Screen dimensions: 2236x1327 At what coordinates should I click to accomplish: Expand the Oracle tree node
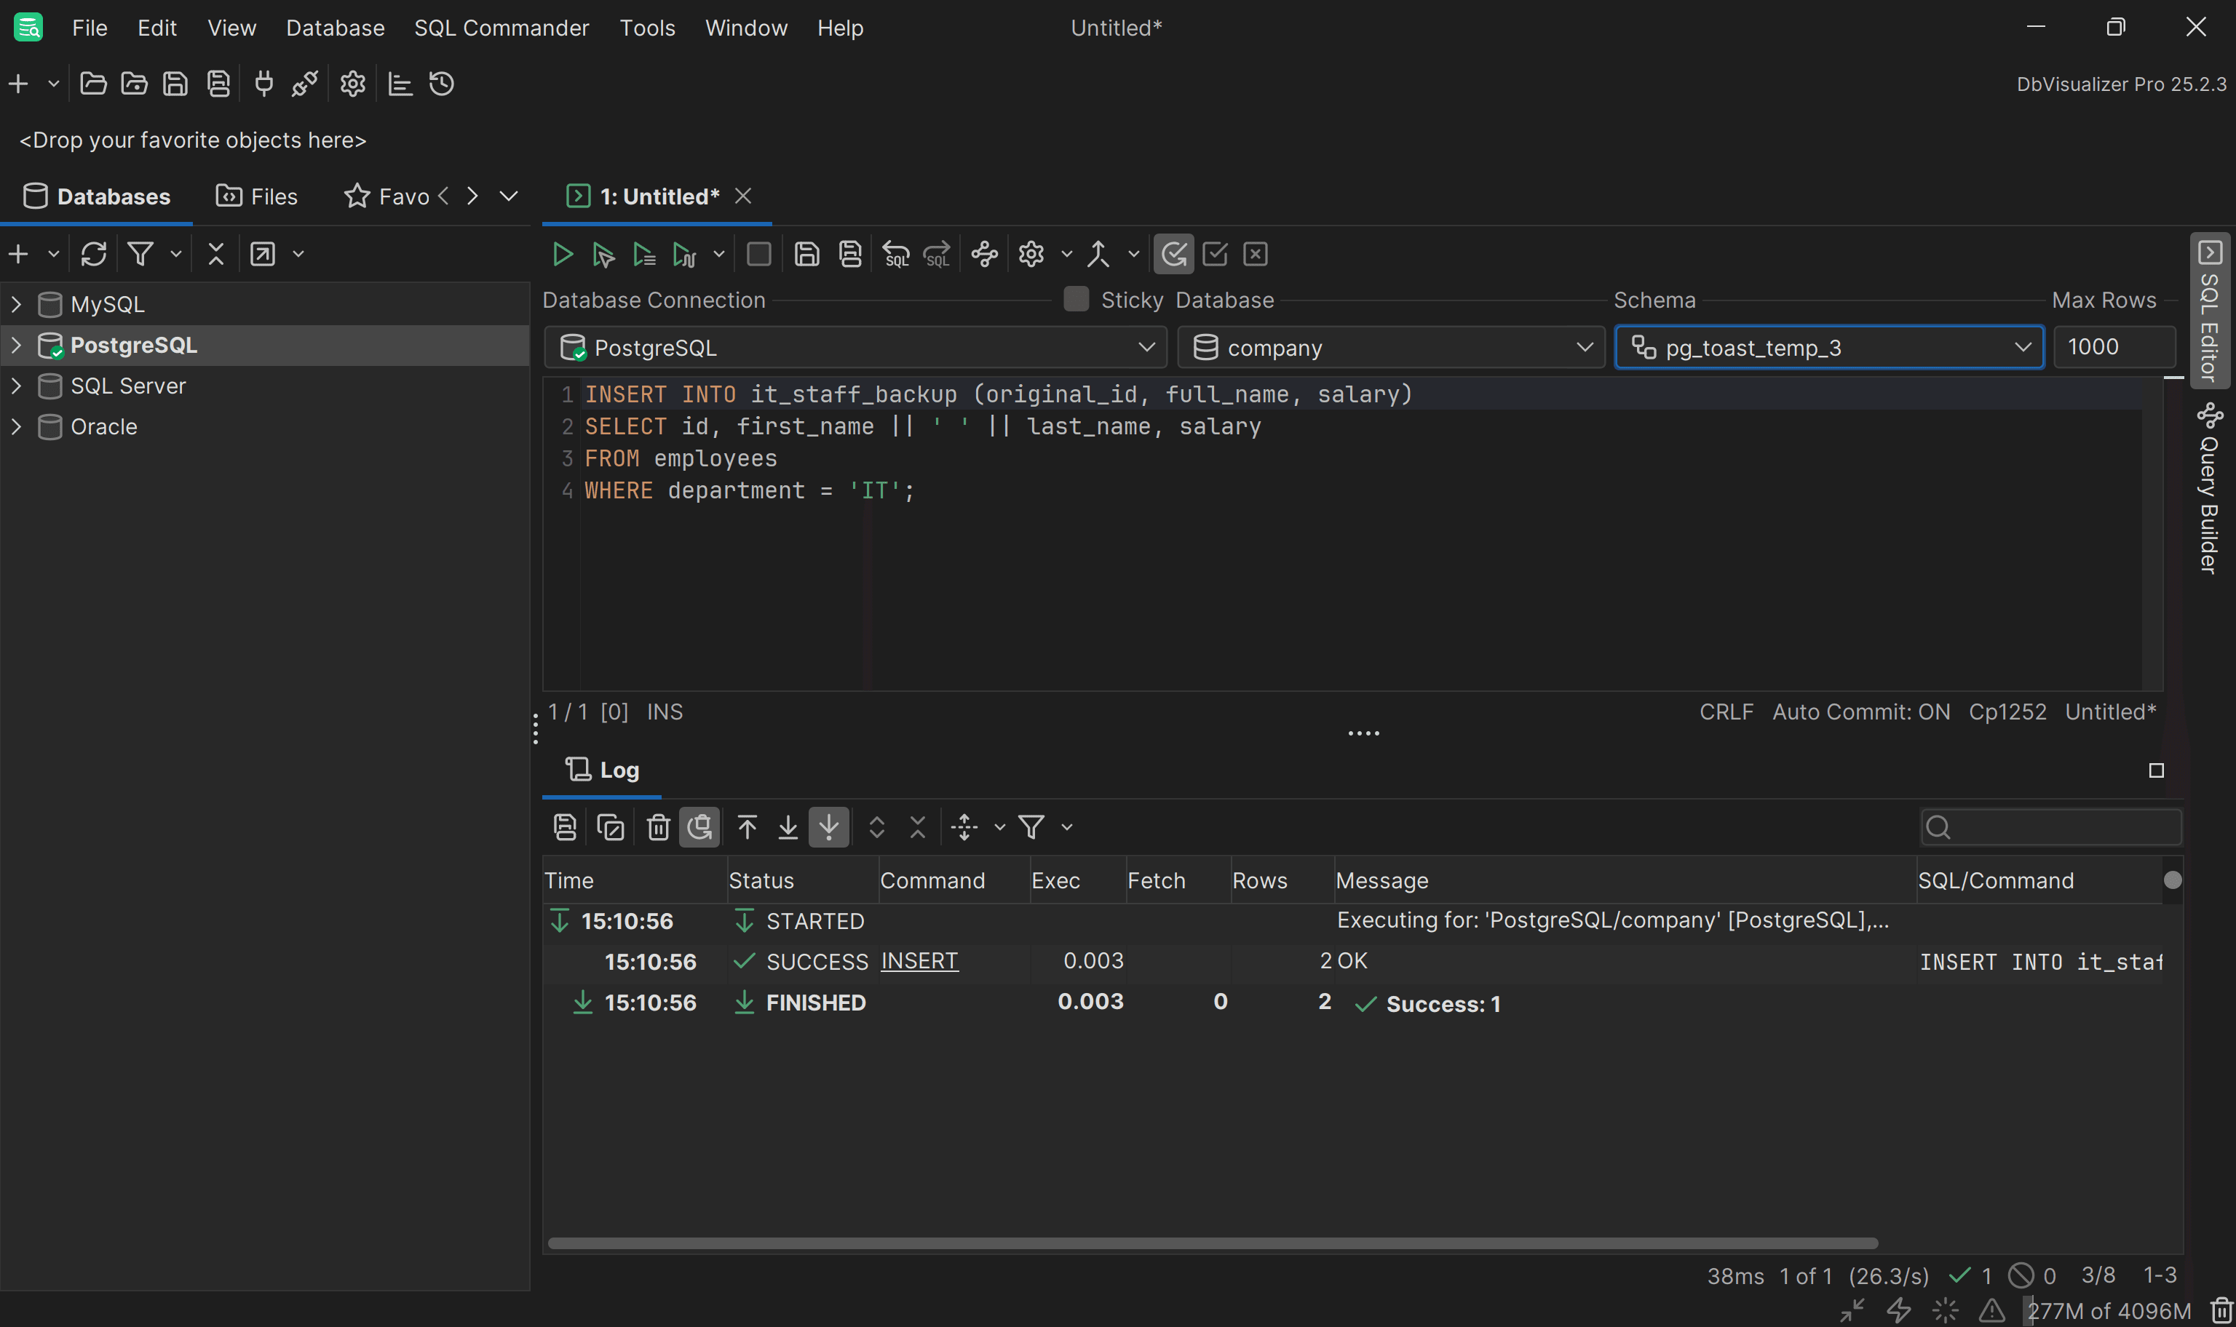[x=16, y=428]
